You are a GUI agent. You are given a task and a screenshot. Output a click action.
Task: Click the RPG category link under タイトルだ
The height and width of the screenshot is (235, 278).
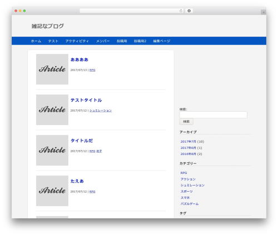(x=92, y=151)
